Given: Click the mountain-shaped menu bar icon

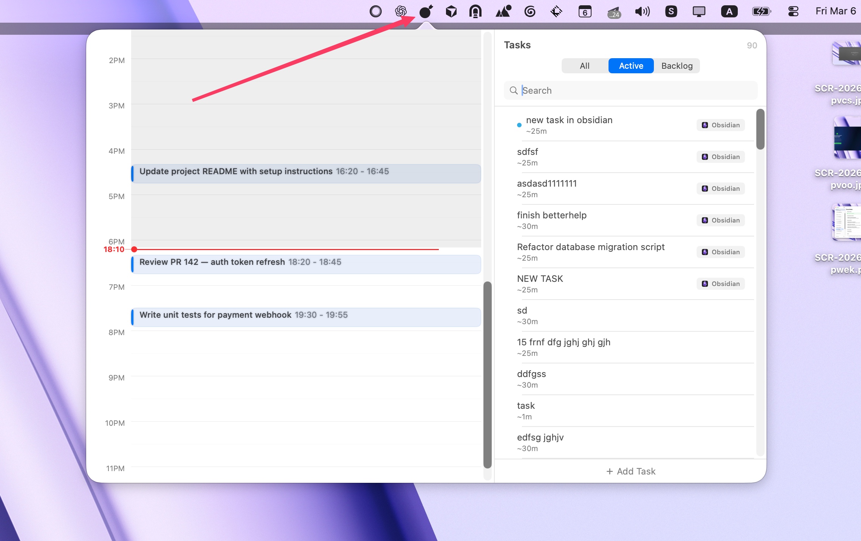Looking at the screenshot, I should point(503,11).
